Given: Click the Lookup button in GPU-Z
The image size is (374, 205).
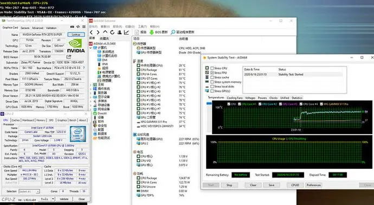Looking at the screenshot, I should [76, 35].
